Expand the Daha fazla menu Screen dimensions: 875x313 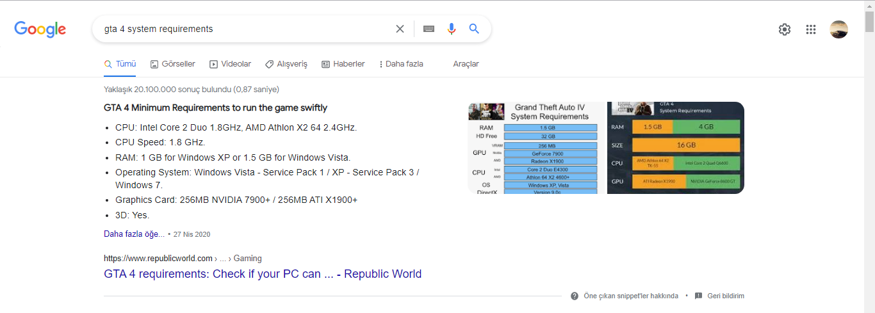(402, 64)
